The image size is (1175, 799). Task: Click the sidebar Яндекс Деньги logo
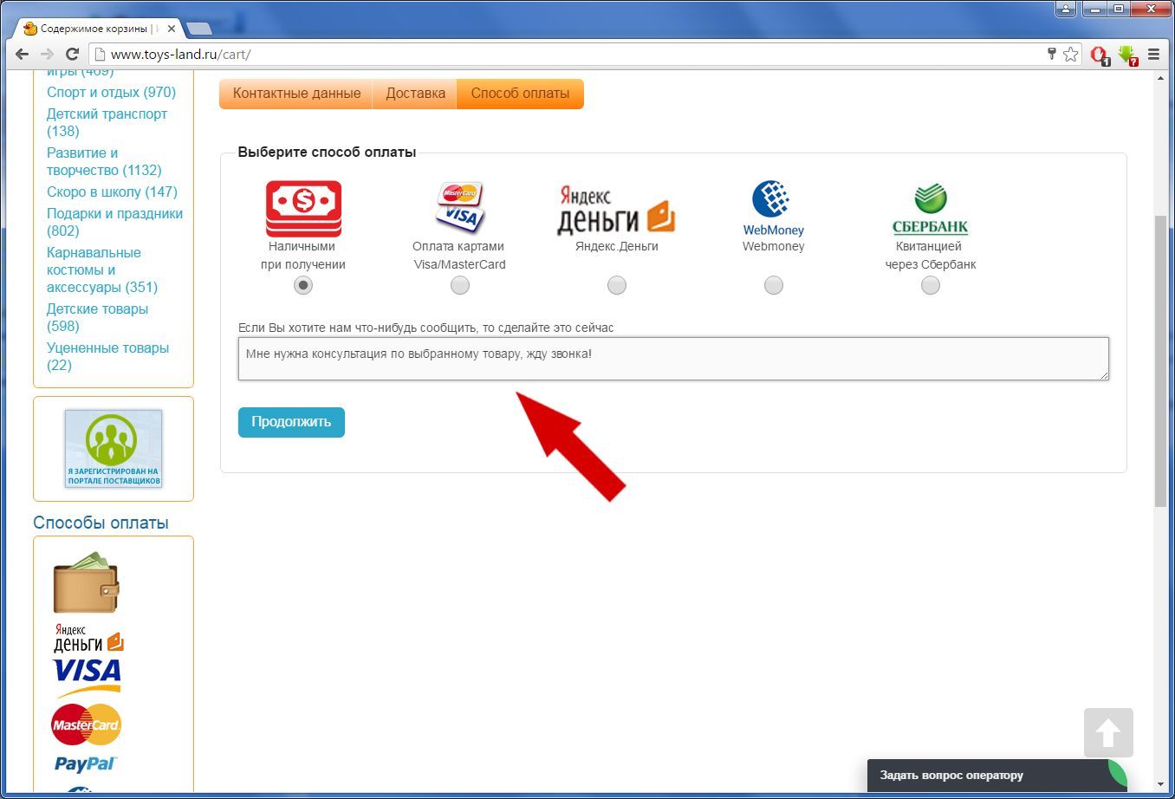pyautogui.click(x=88, y=637)
